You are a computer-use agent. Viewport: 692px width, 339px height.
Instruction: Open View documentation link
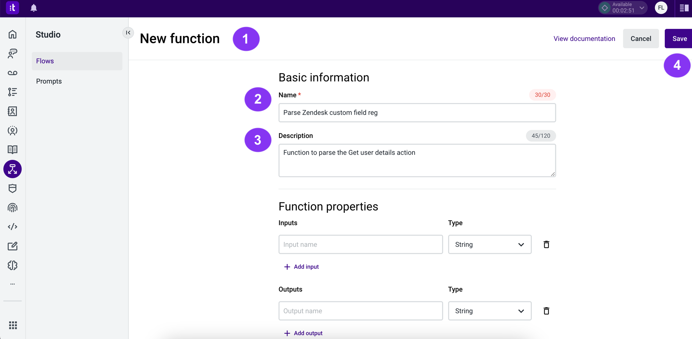click(x=584, y=39)
